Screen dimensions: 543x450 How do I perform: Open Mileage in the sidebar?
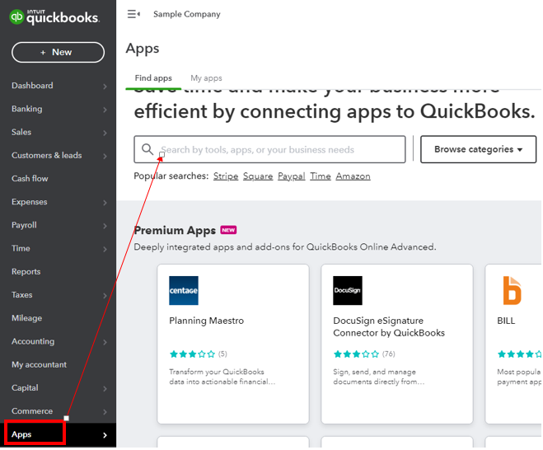click(26, 318)
